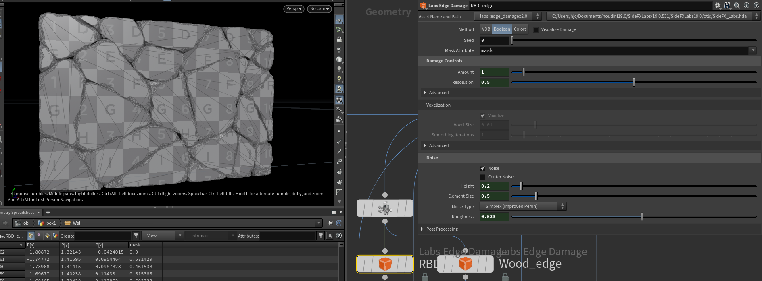Toggle the Noise checkbox
Viewport: 762px width, 281px height.
pos(483,168)
